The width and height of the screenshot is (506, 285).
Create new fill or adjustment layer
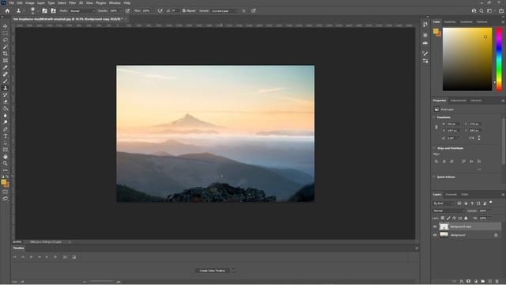point(476,282)
